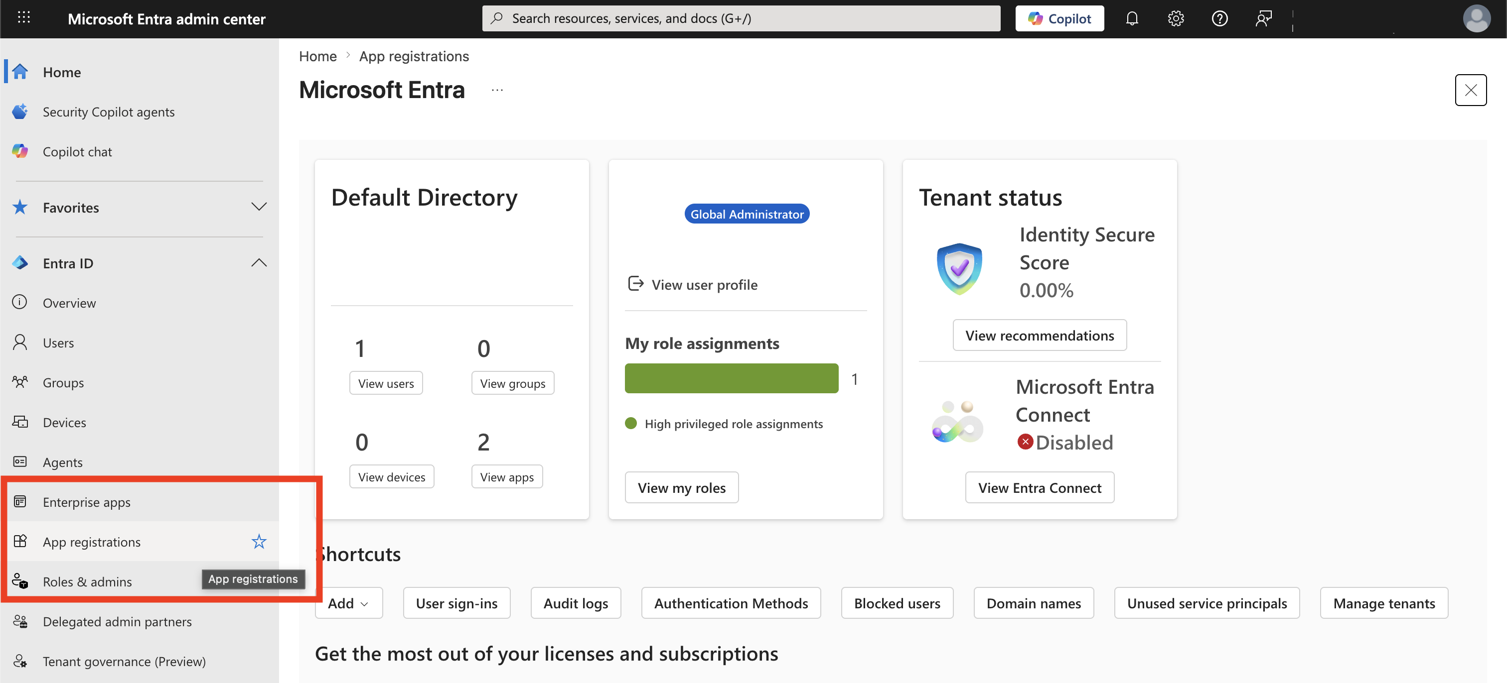
Task: Select Groups in the sidebar
Action: coord(140,382)
